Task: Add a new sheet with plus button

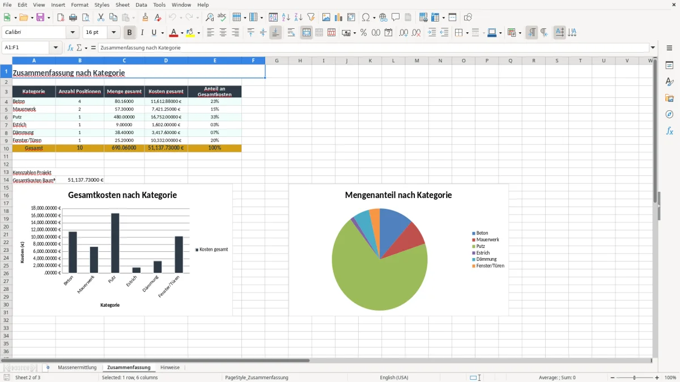Action: pos(48,368)
